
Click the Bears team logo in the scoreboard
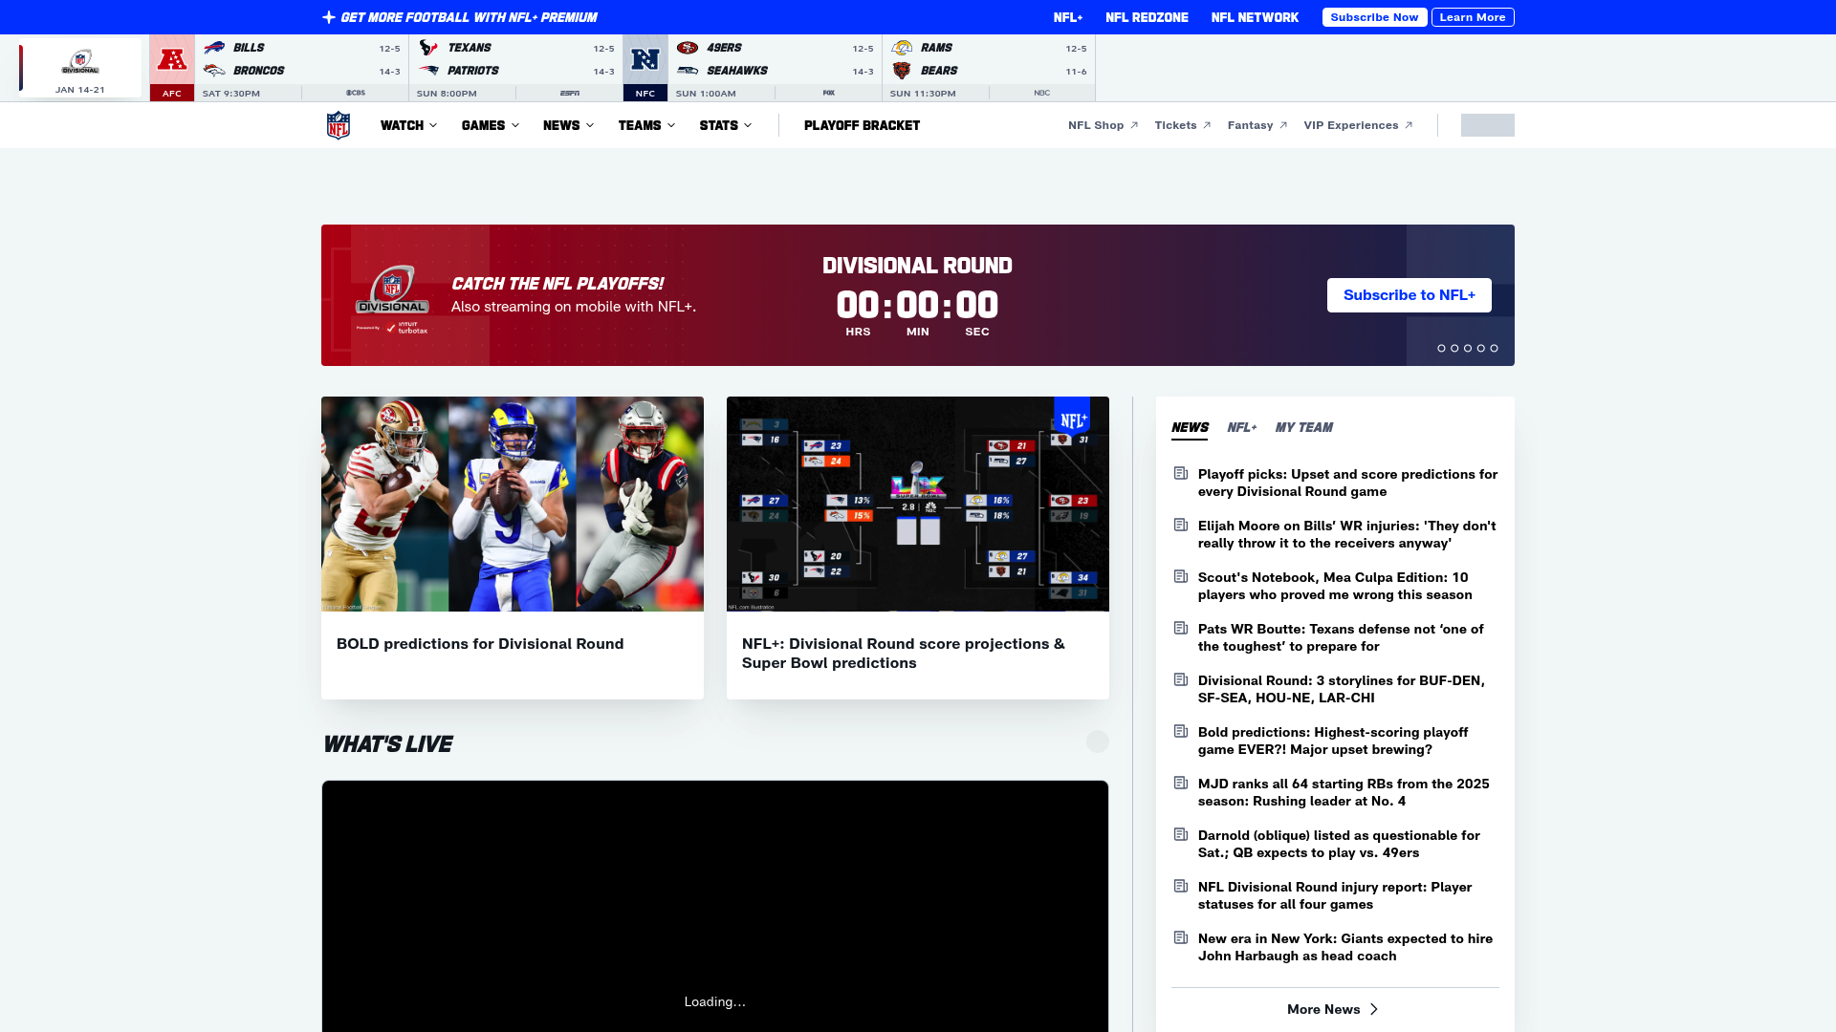tap(904, 70)
